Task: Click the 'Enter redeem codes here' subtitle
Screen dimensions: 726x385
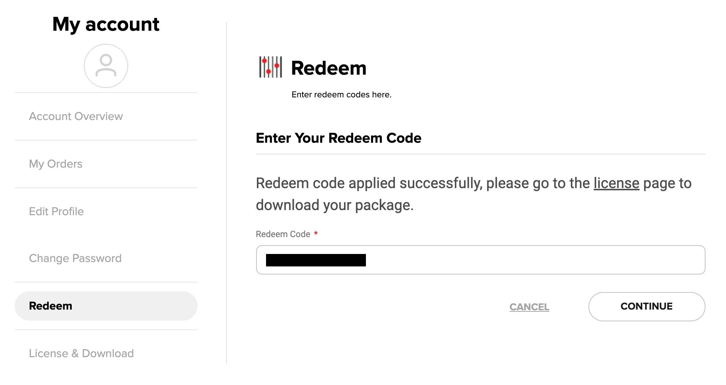Action: tap(341, 94)
